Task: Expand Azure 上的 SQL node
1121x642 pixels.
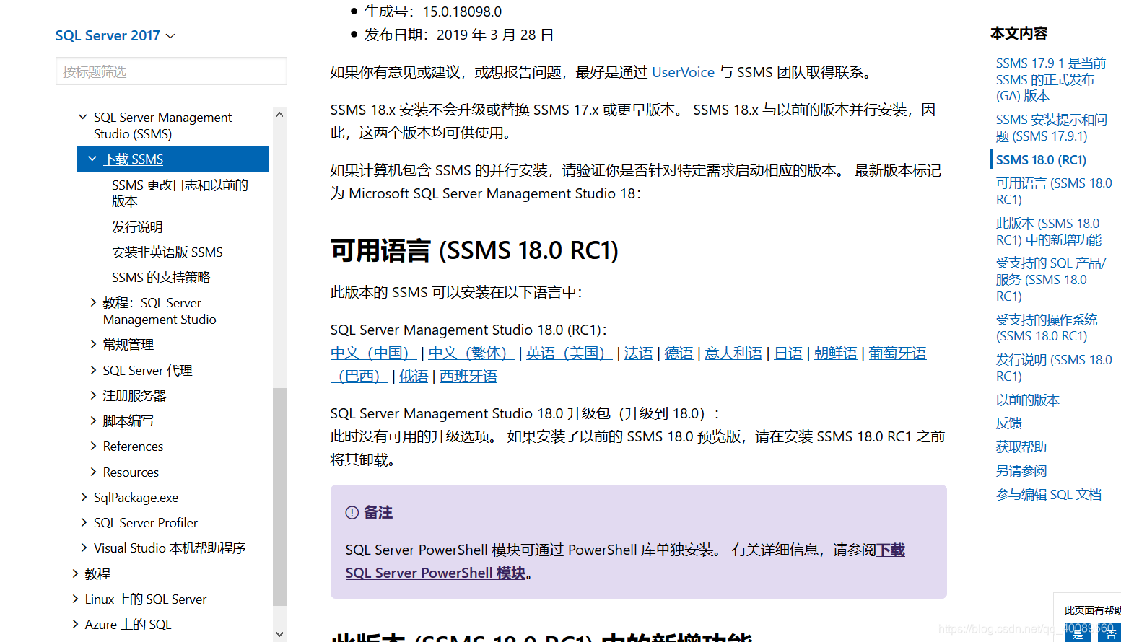Action: coord(75,624)
